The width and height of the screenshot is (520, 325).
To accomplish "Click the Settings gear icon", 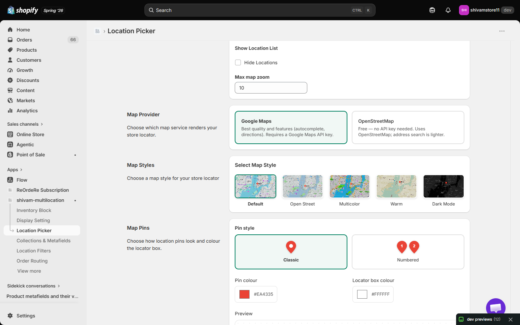I will (x=10, y=316).
